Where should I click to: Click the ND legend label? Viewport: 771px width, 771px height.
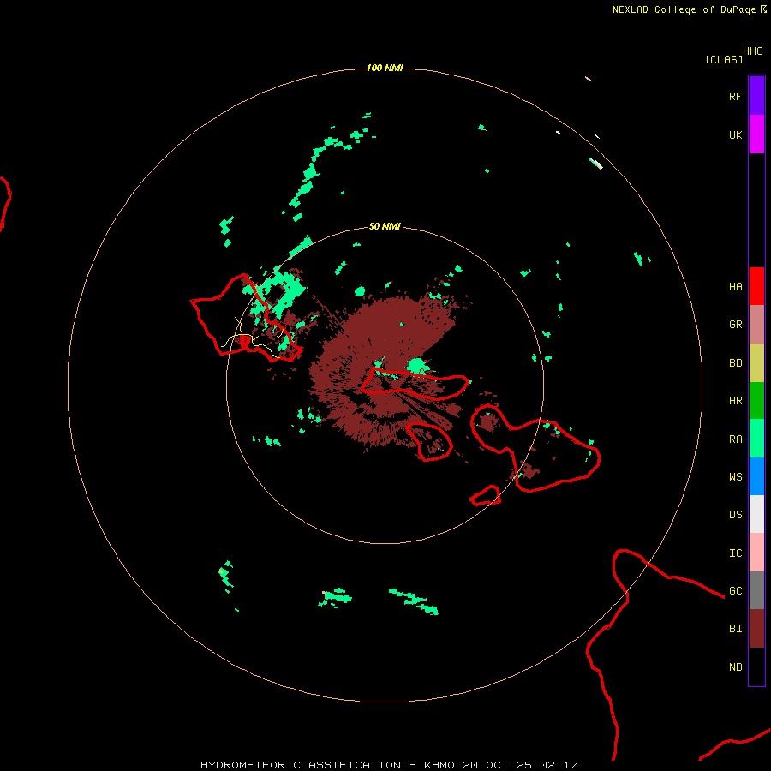(x=735, y=667)
